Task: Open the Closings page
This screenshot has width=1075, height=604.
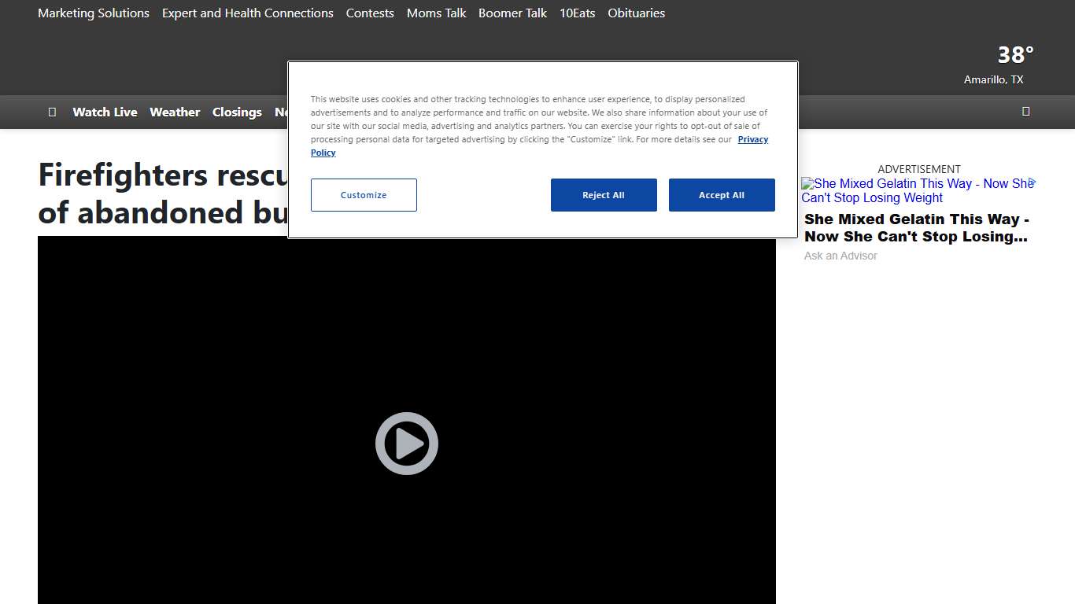Action: [237, 112]
